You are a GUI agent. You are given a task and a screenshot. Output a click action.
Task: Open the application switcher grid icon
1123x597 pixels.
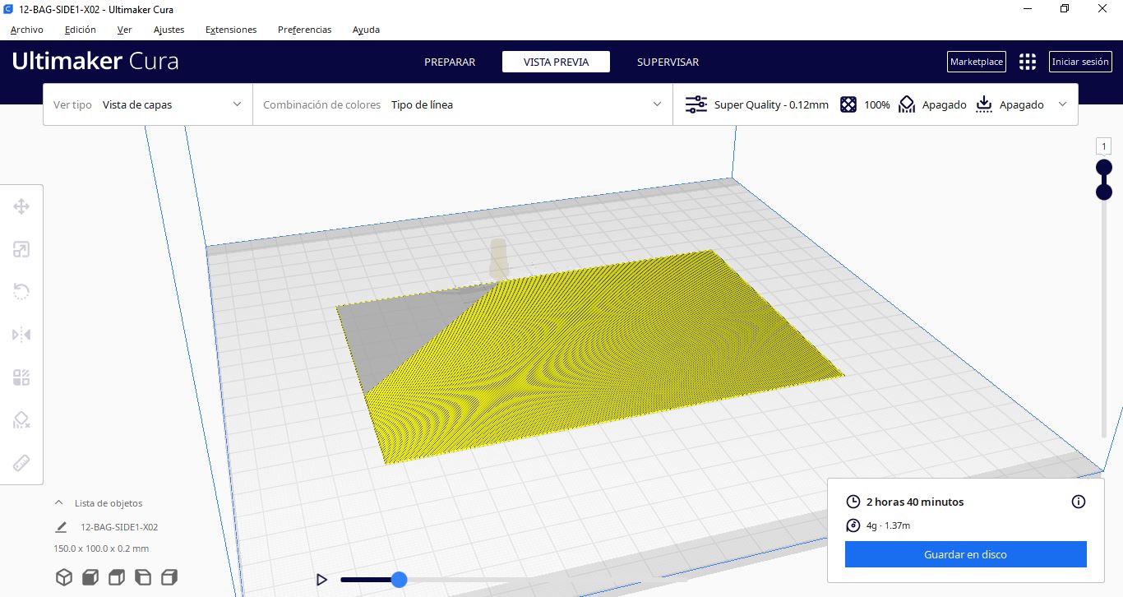[x=1028, y=62]
